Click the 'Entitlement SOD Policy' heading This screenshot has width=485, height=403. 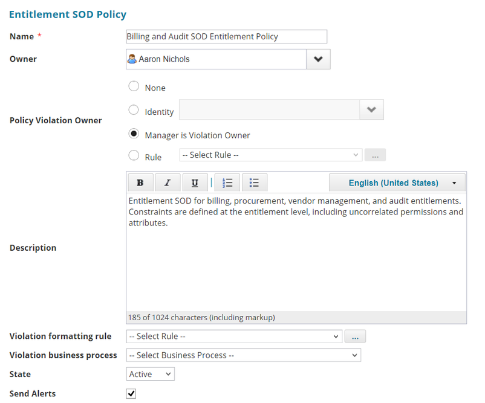[x=68, y=15]
